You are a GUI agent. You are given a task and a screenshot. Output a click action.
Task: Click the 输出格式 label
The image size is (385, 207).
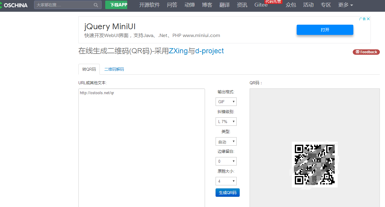(x=226, y=92)
